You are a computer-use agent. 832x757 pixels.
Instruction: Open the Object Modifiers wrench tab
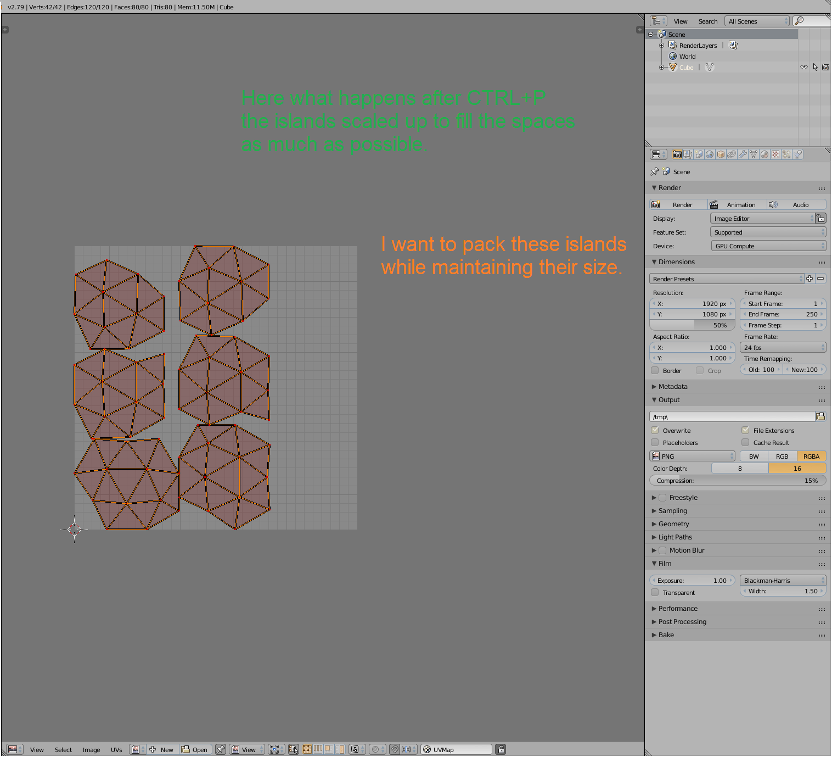[x=743, y=154]
